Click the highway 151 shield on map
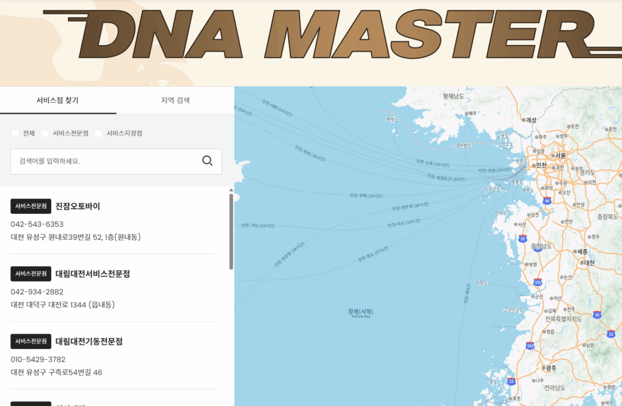Image resolution: width=622 pixels, height=406 pixels. pos(538,282)
